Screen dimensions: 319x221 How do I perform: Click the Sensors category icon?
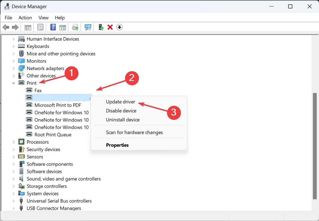pos(21,156)
